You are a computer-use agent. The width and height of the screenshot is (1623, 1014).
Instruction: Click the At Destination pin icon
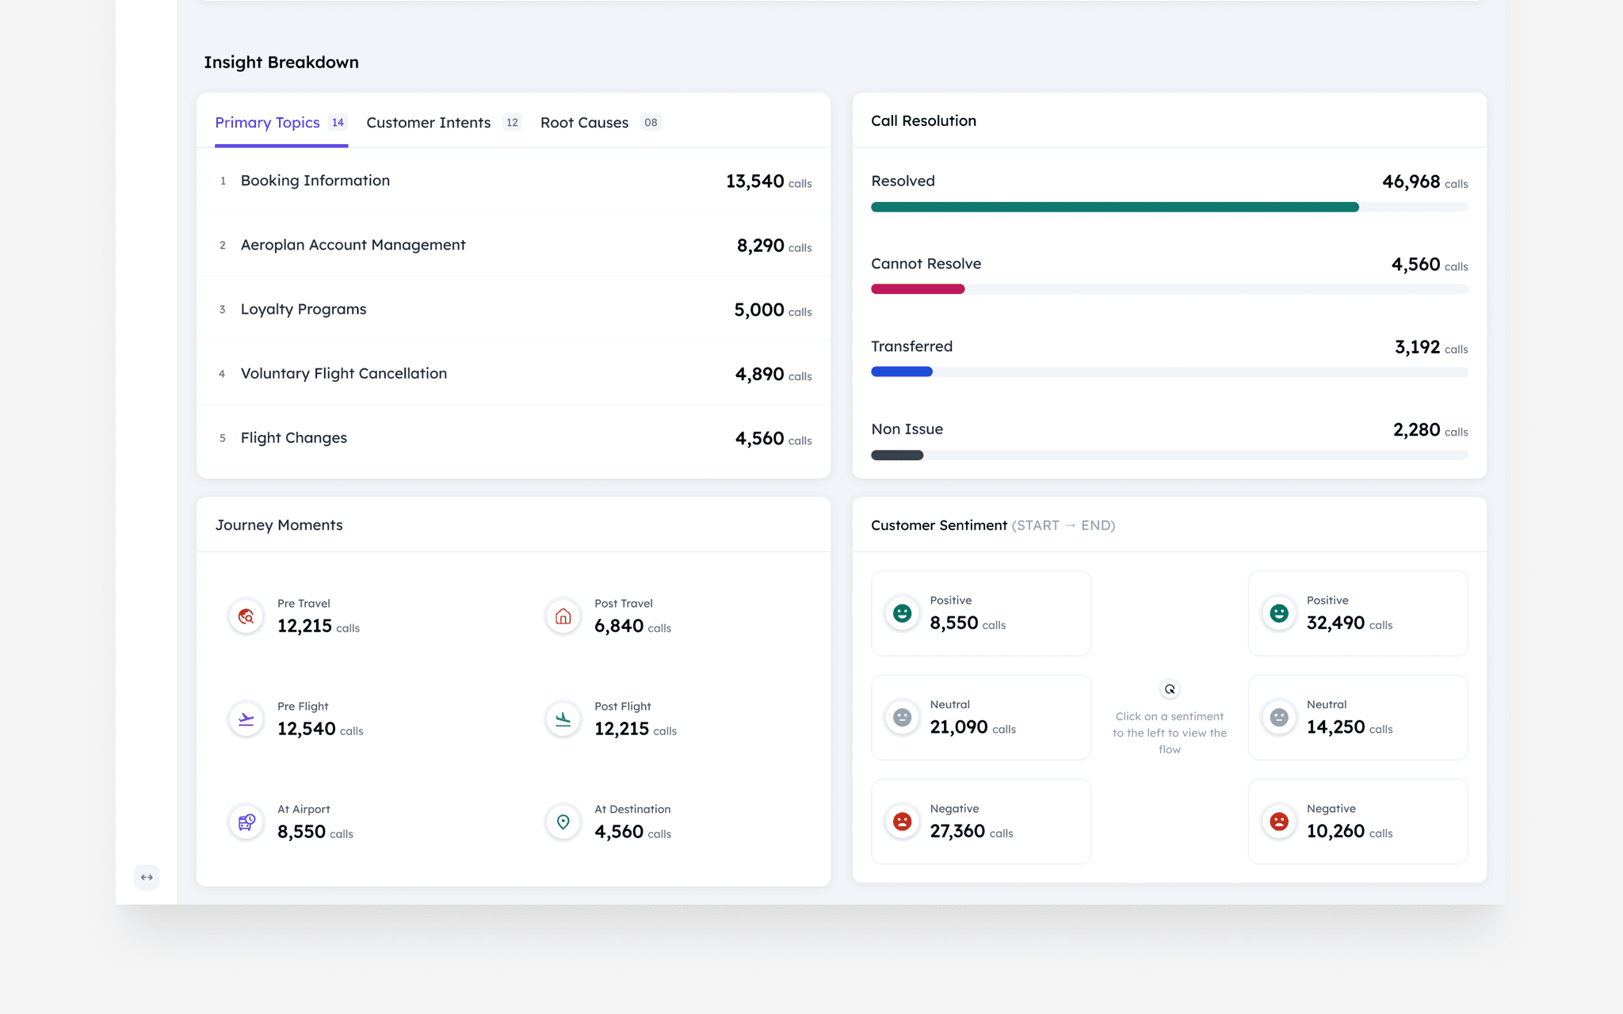pos(563,821)
